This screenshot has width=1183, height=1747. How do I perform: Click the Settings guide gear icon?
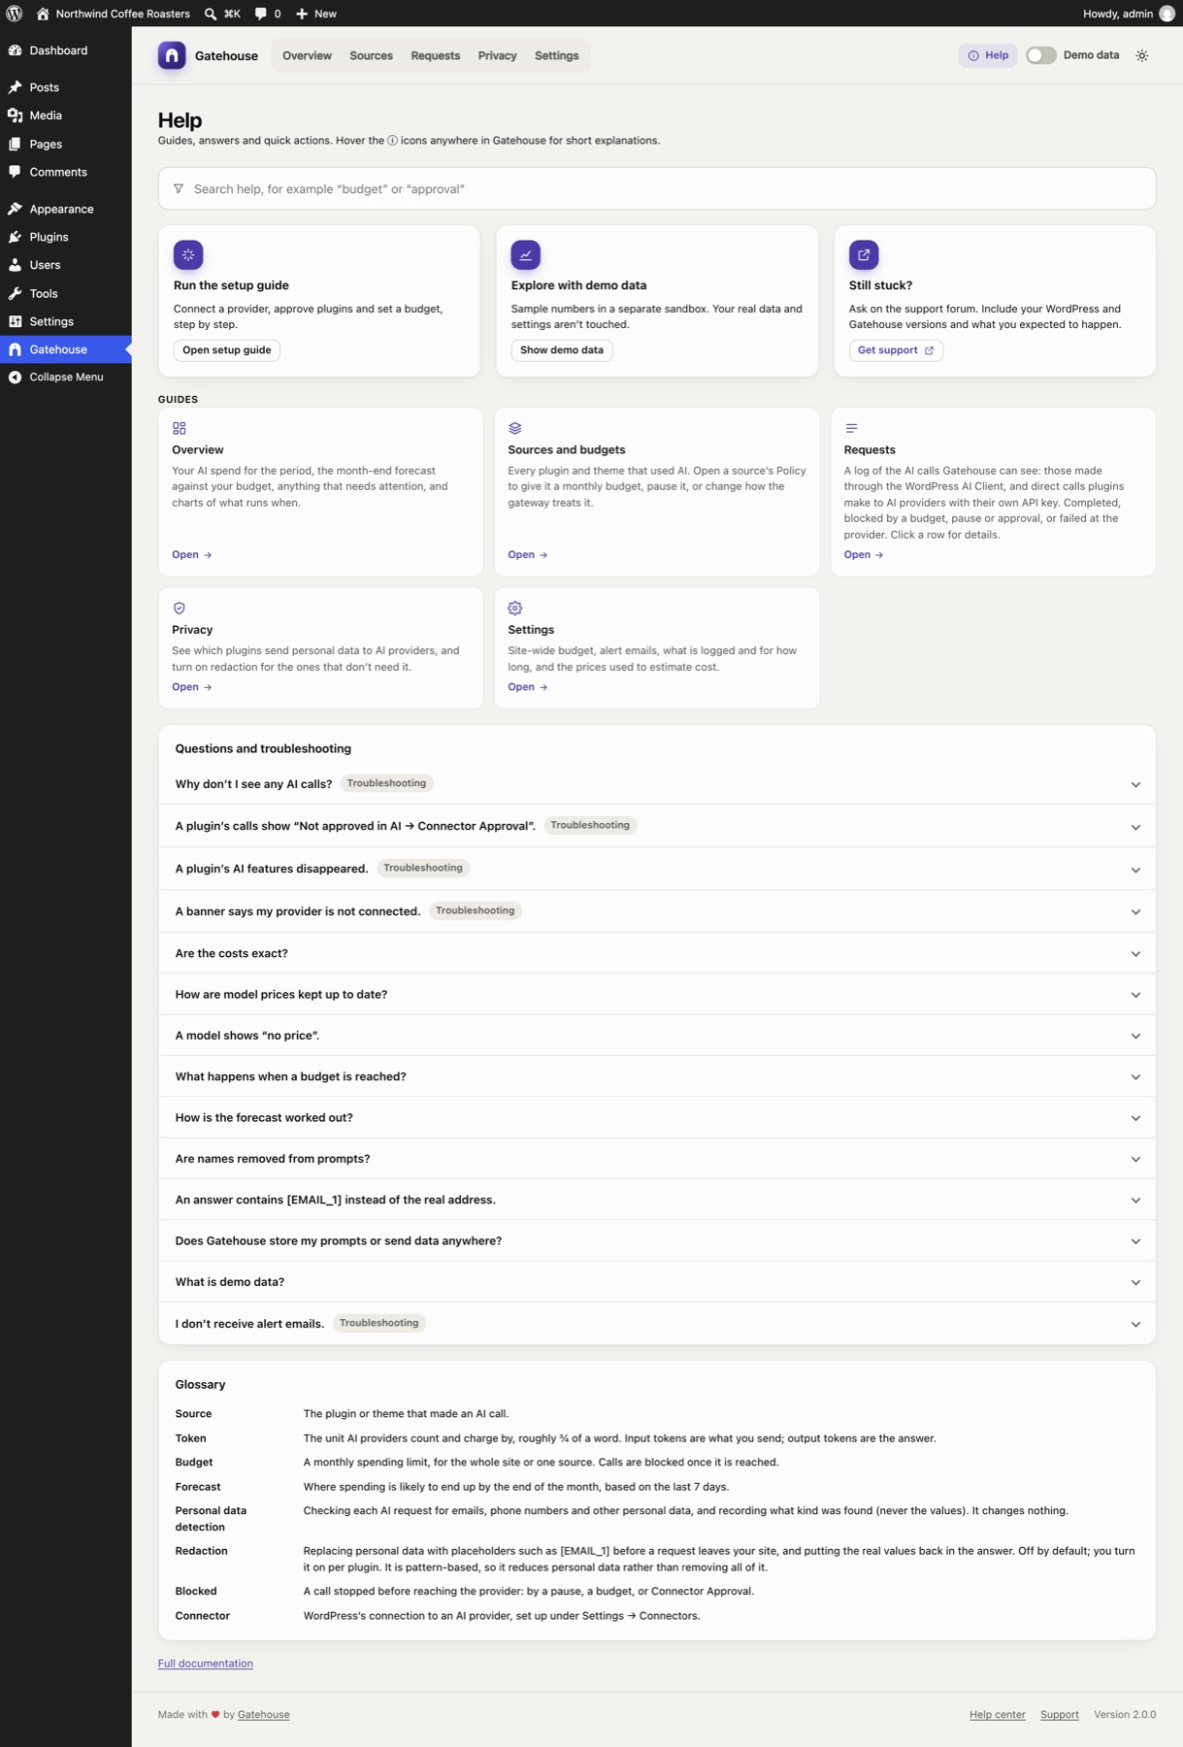515,609
